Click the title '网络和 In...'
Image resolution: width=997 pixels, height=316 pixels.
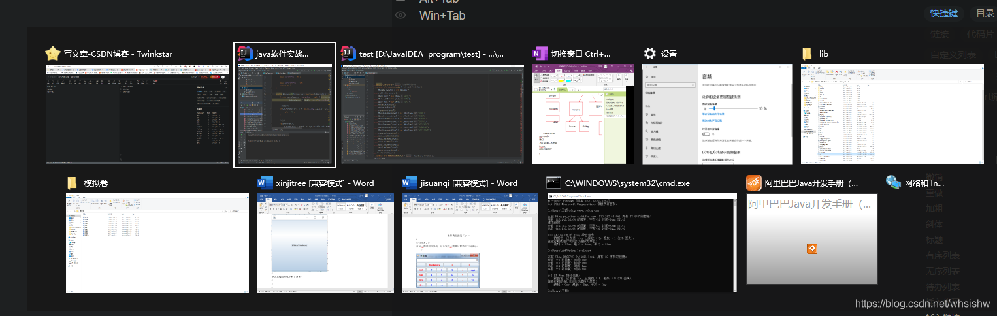click(924, 183)
